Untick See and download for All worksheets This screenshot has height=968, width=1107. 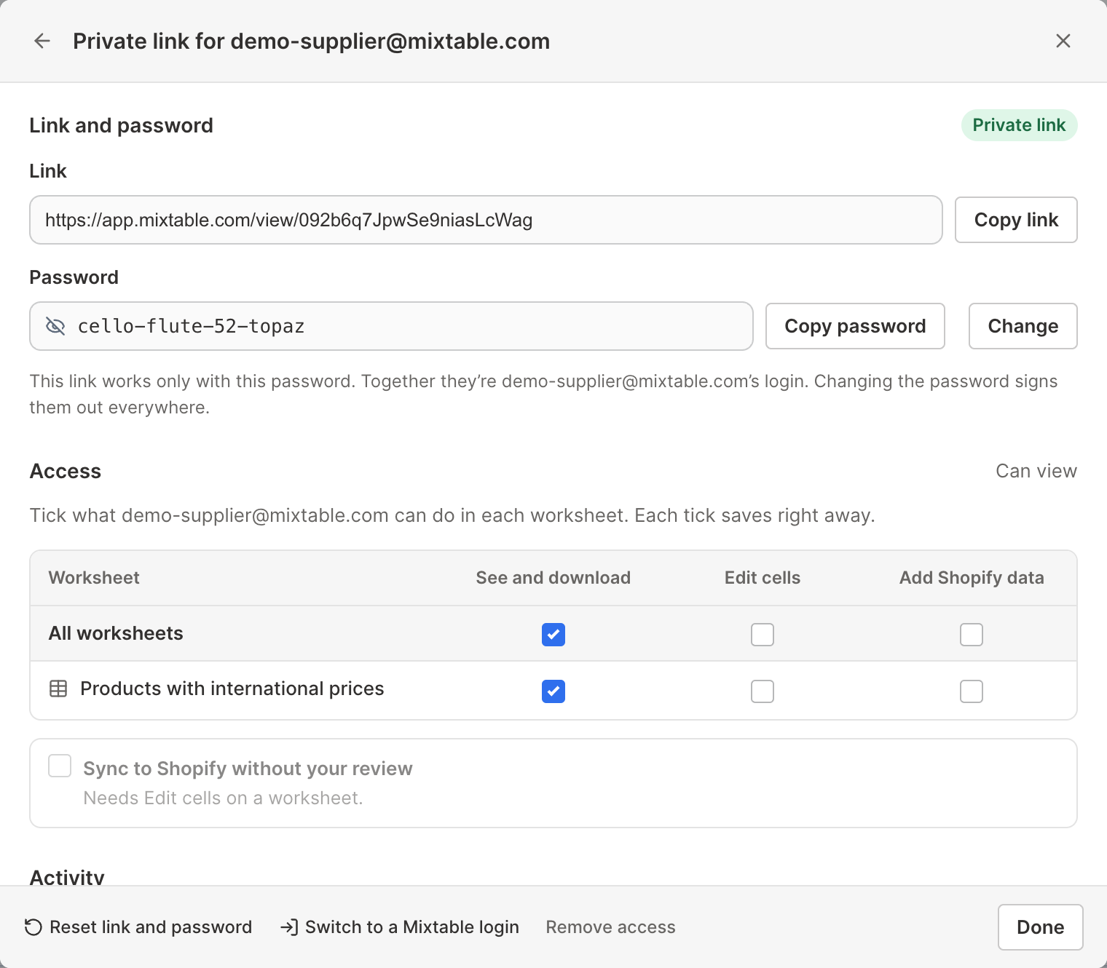(x=553, y=635)
